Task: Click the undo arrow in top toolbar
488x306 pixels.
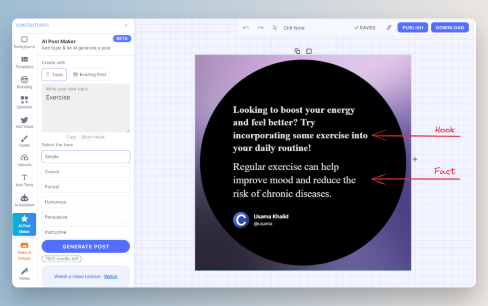Action: click(246, 28)
